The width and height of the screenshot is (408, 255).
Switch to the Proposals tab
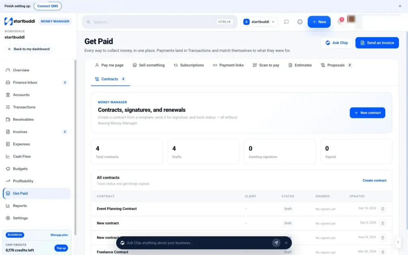click(336, 65)
